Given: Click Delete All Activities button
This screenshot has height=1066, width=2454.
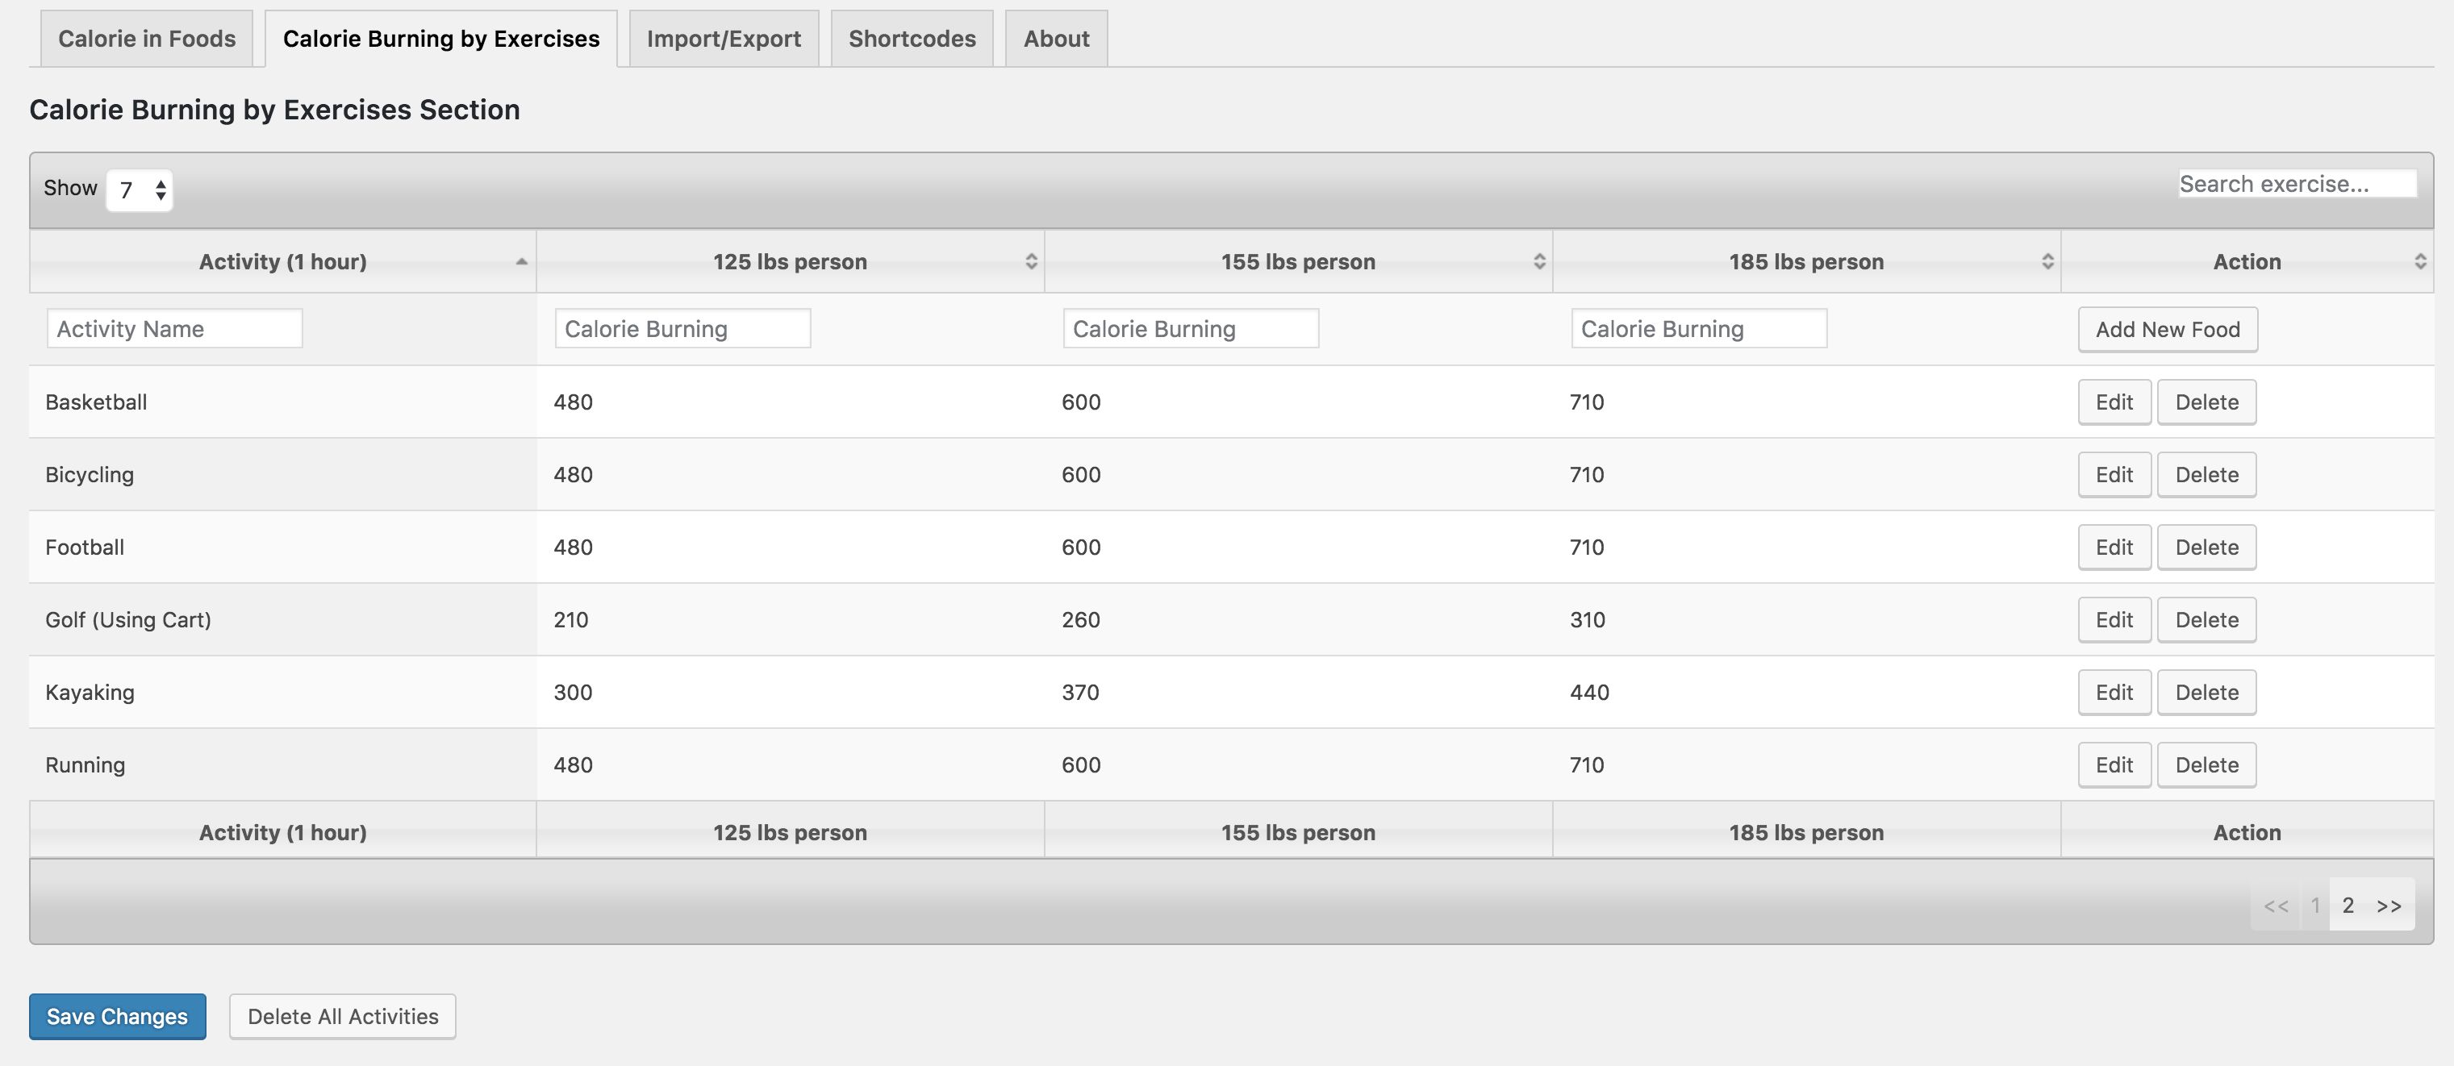Looking at the screenshot, I should click(x=343, y=1015).
